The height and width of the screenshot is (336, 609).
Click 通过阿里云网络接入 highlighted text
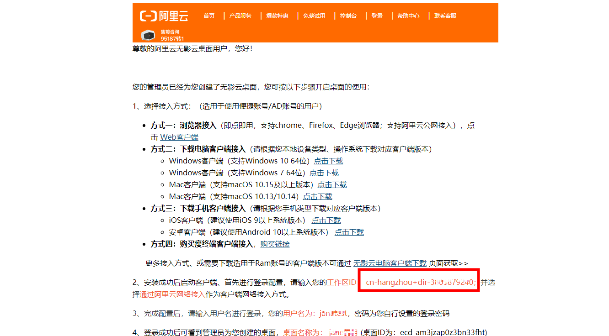173,294
